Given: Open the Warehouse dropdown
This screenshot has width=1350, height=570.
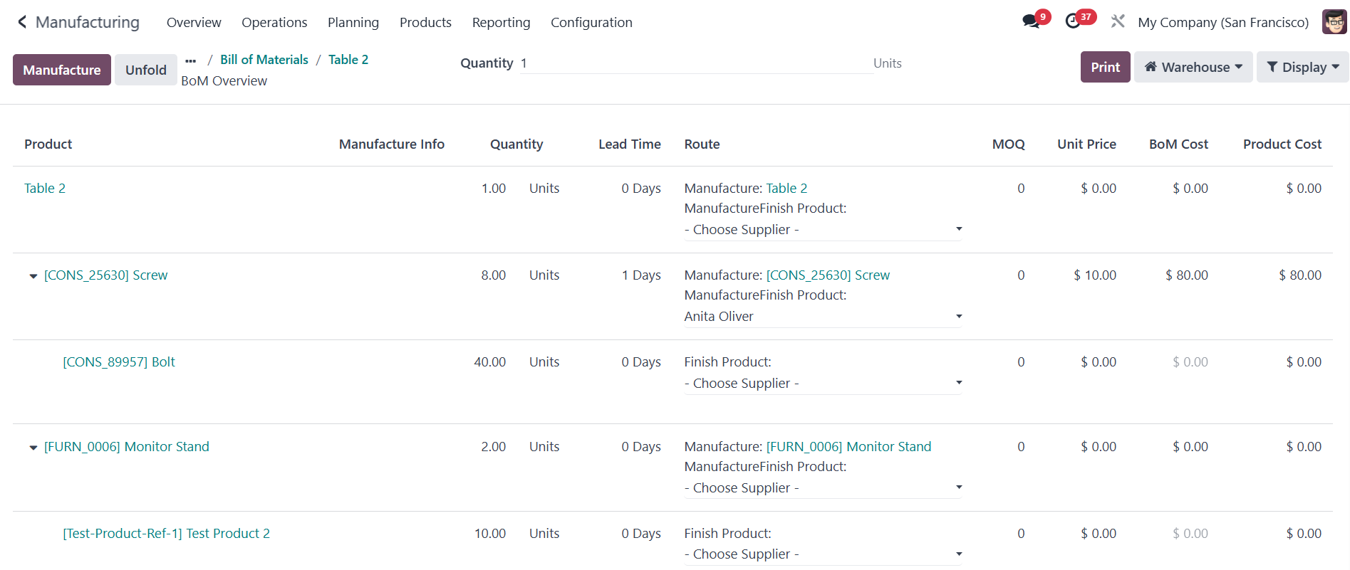Looking at the screenshot, I should point(1193,67).
